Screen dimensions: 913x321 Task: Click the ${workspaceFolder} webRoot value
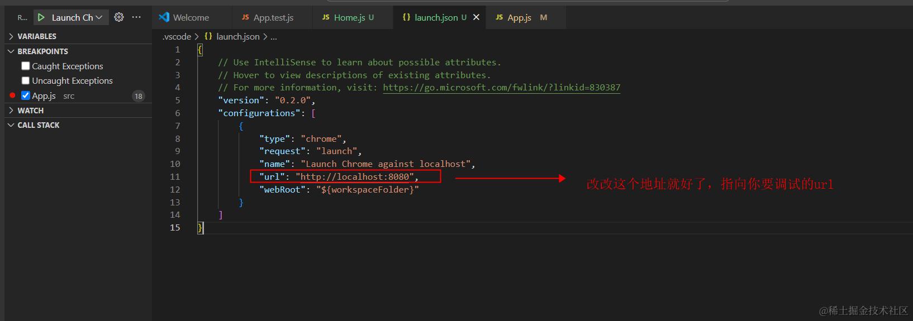pyautogui.click(x=368, y=190)
